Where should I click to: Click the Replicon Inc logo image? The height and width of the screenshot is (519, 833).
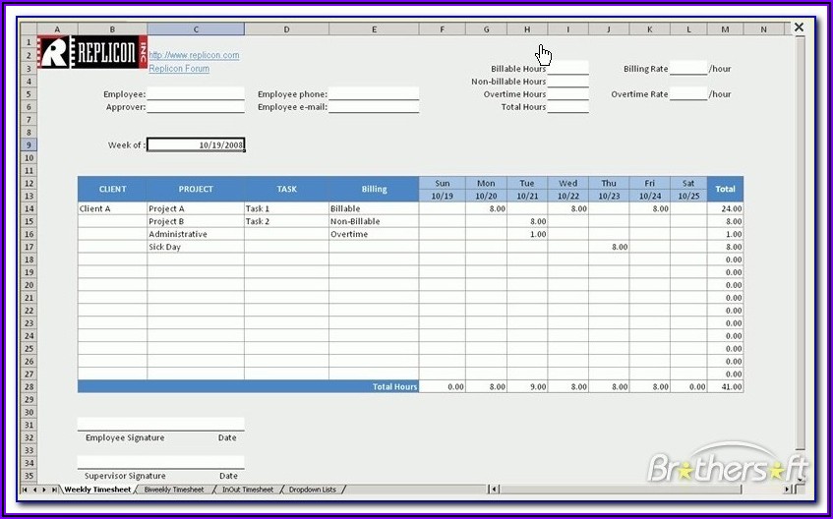click(x=90, y=53)
